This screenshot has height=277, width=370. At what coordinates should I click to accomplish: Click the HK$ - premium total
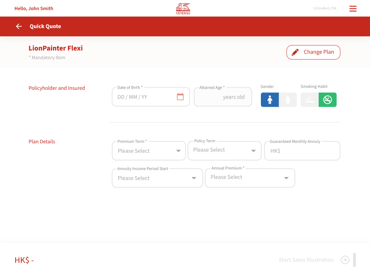24,260
